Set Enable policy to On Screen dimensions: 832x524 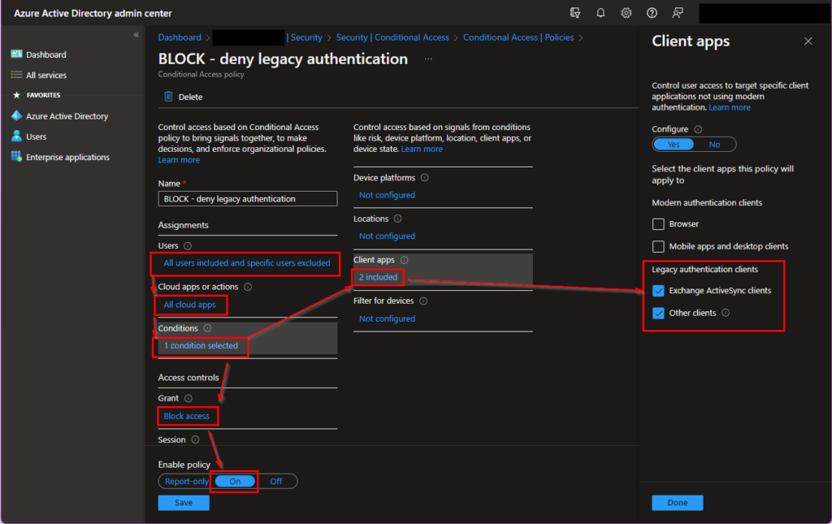click(235, 481)
